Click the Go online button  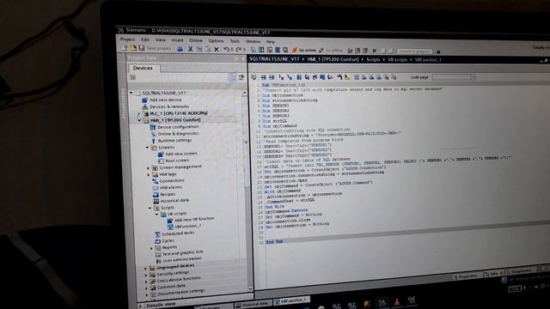[304, 50]
